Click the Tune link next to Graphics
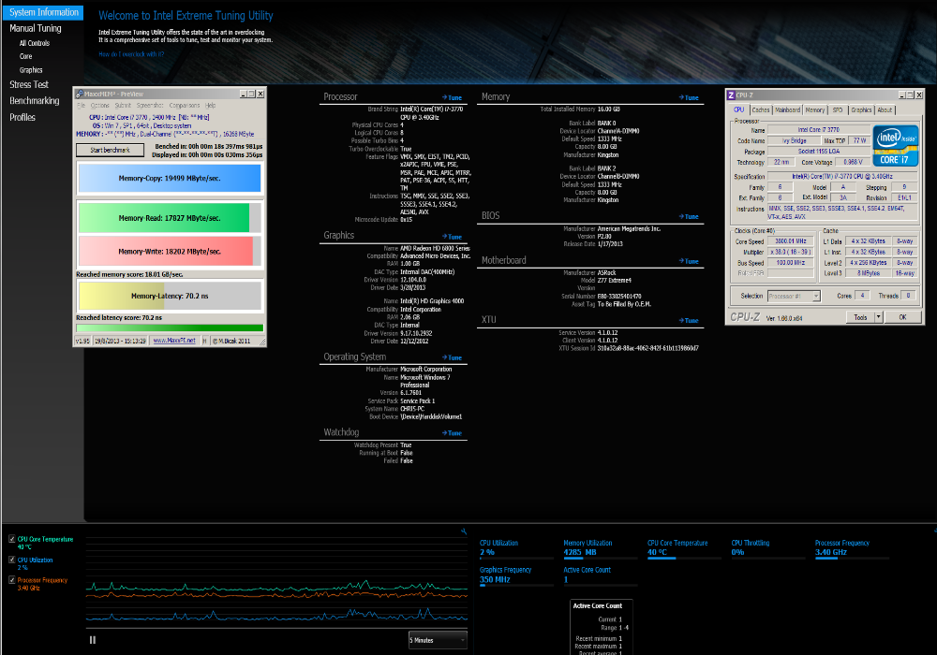 pyautogui.click(x=453, y=237)
